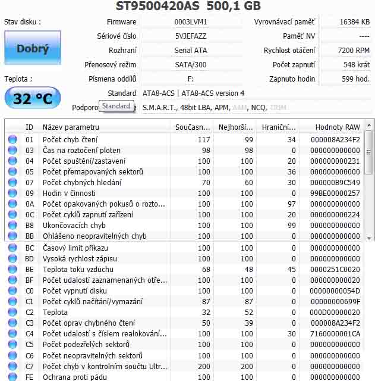Click the firmware value 0003LVM1
375x381 pixels.
coord(191,22)
